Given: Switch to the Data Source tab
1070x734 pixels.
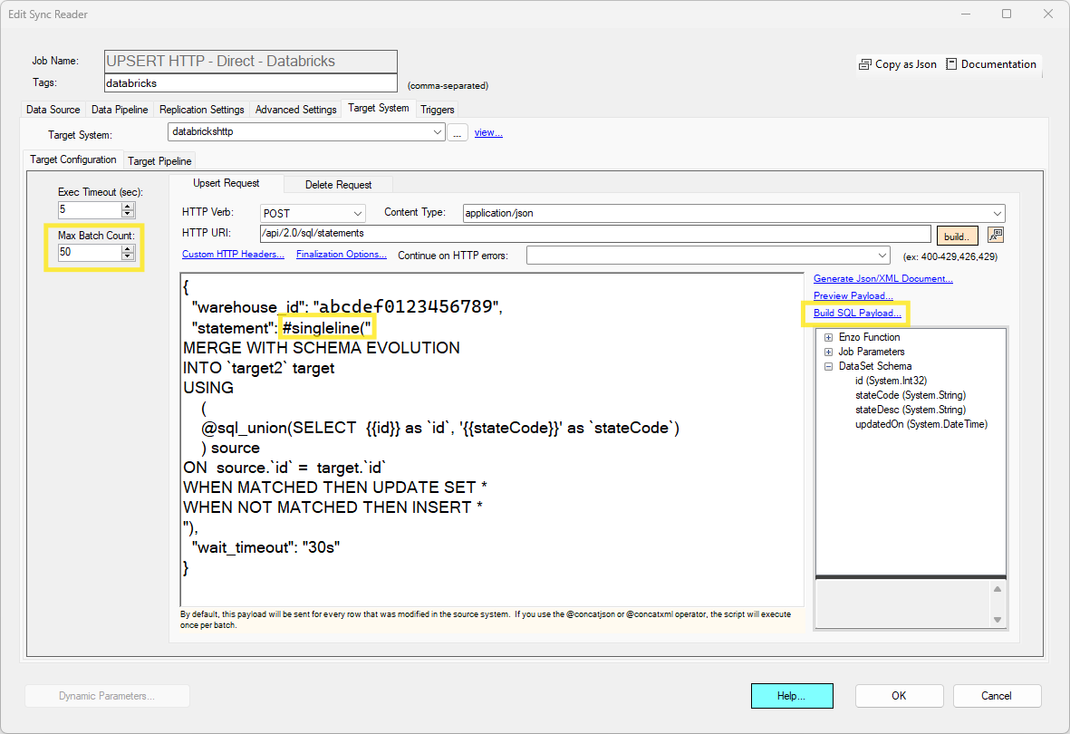Looking at the screenshot, I should (53, 110).
